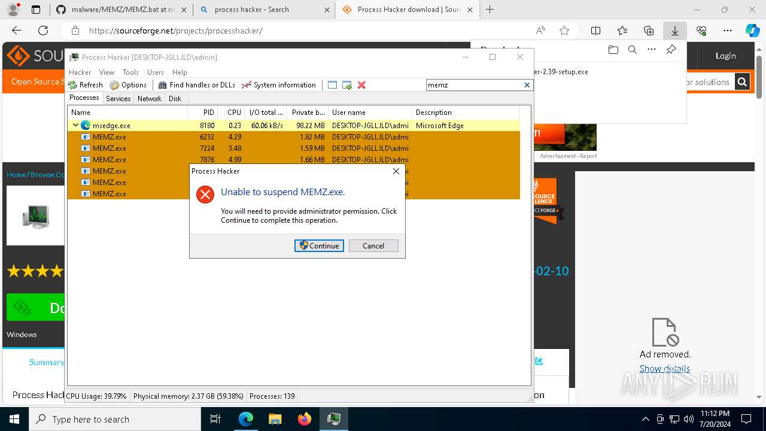Open Find handles or DLLs tool
The width and height of the screenshot is (766, 431).
[x=197, y=85]
